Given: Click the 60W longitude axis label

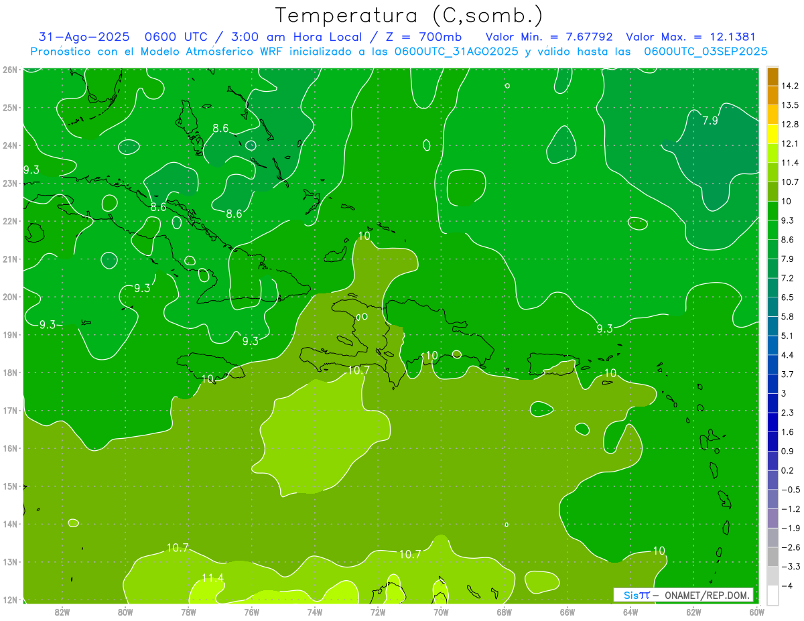Looking at the screenshot, I should pos(757,611).
